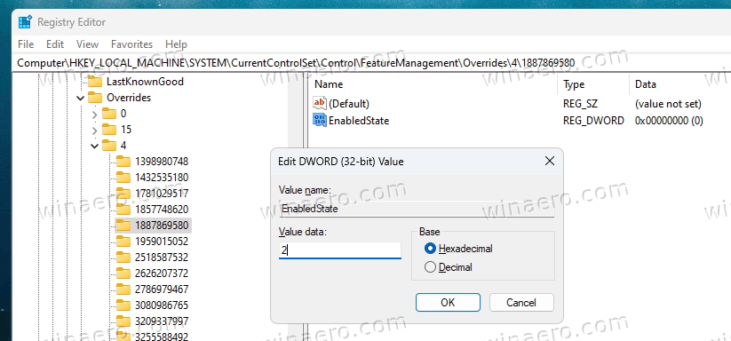Viewport: 731px width, 341px height.
Task: Click the 0x00000000 (0) data cell
Action: point(669,121)
